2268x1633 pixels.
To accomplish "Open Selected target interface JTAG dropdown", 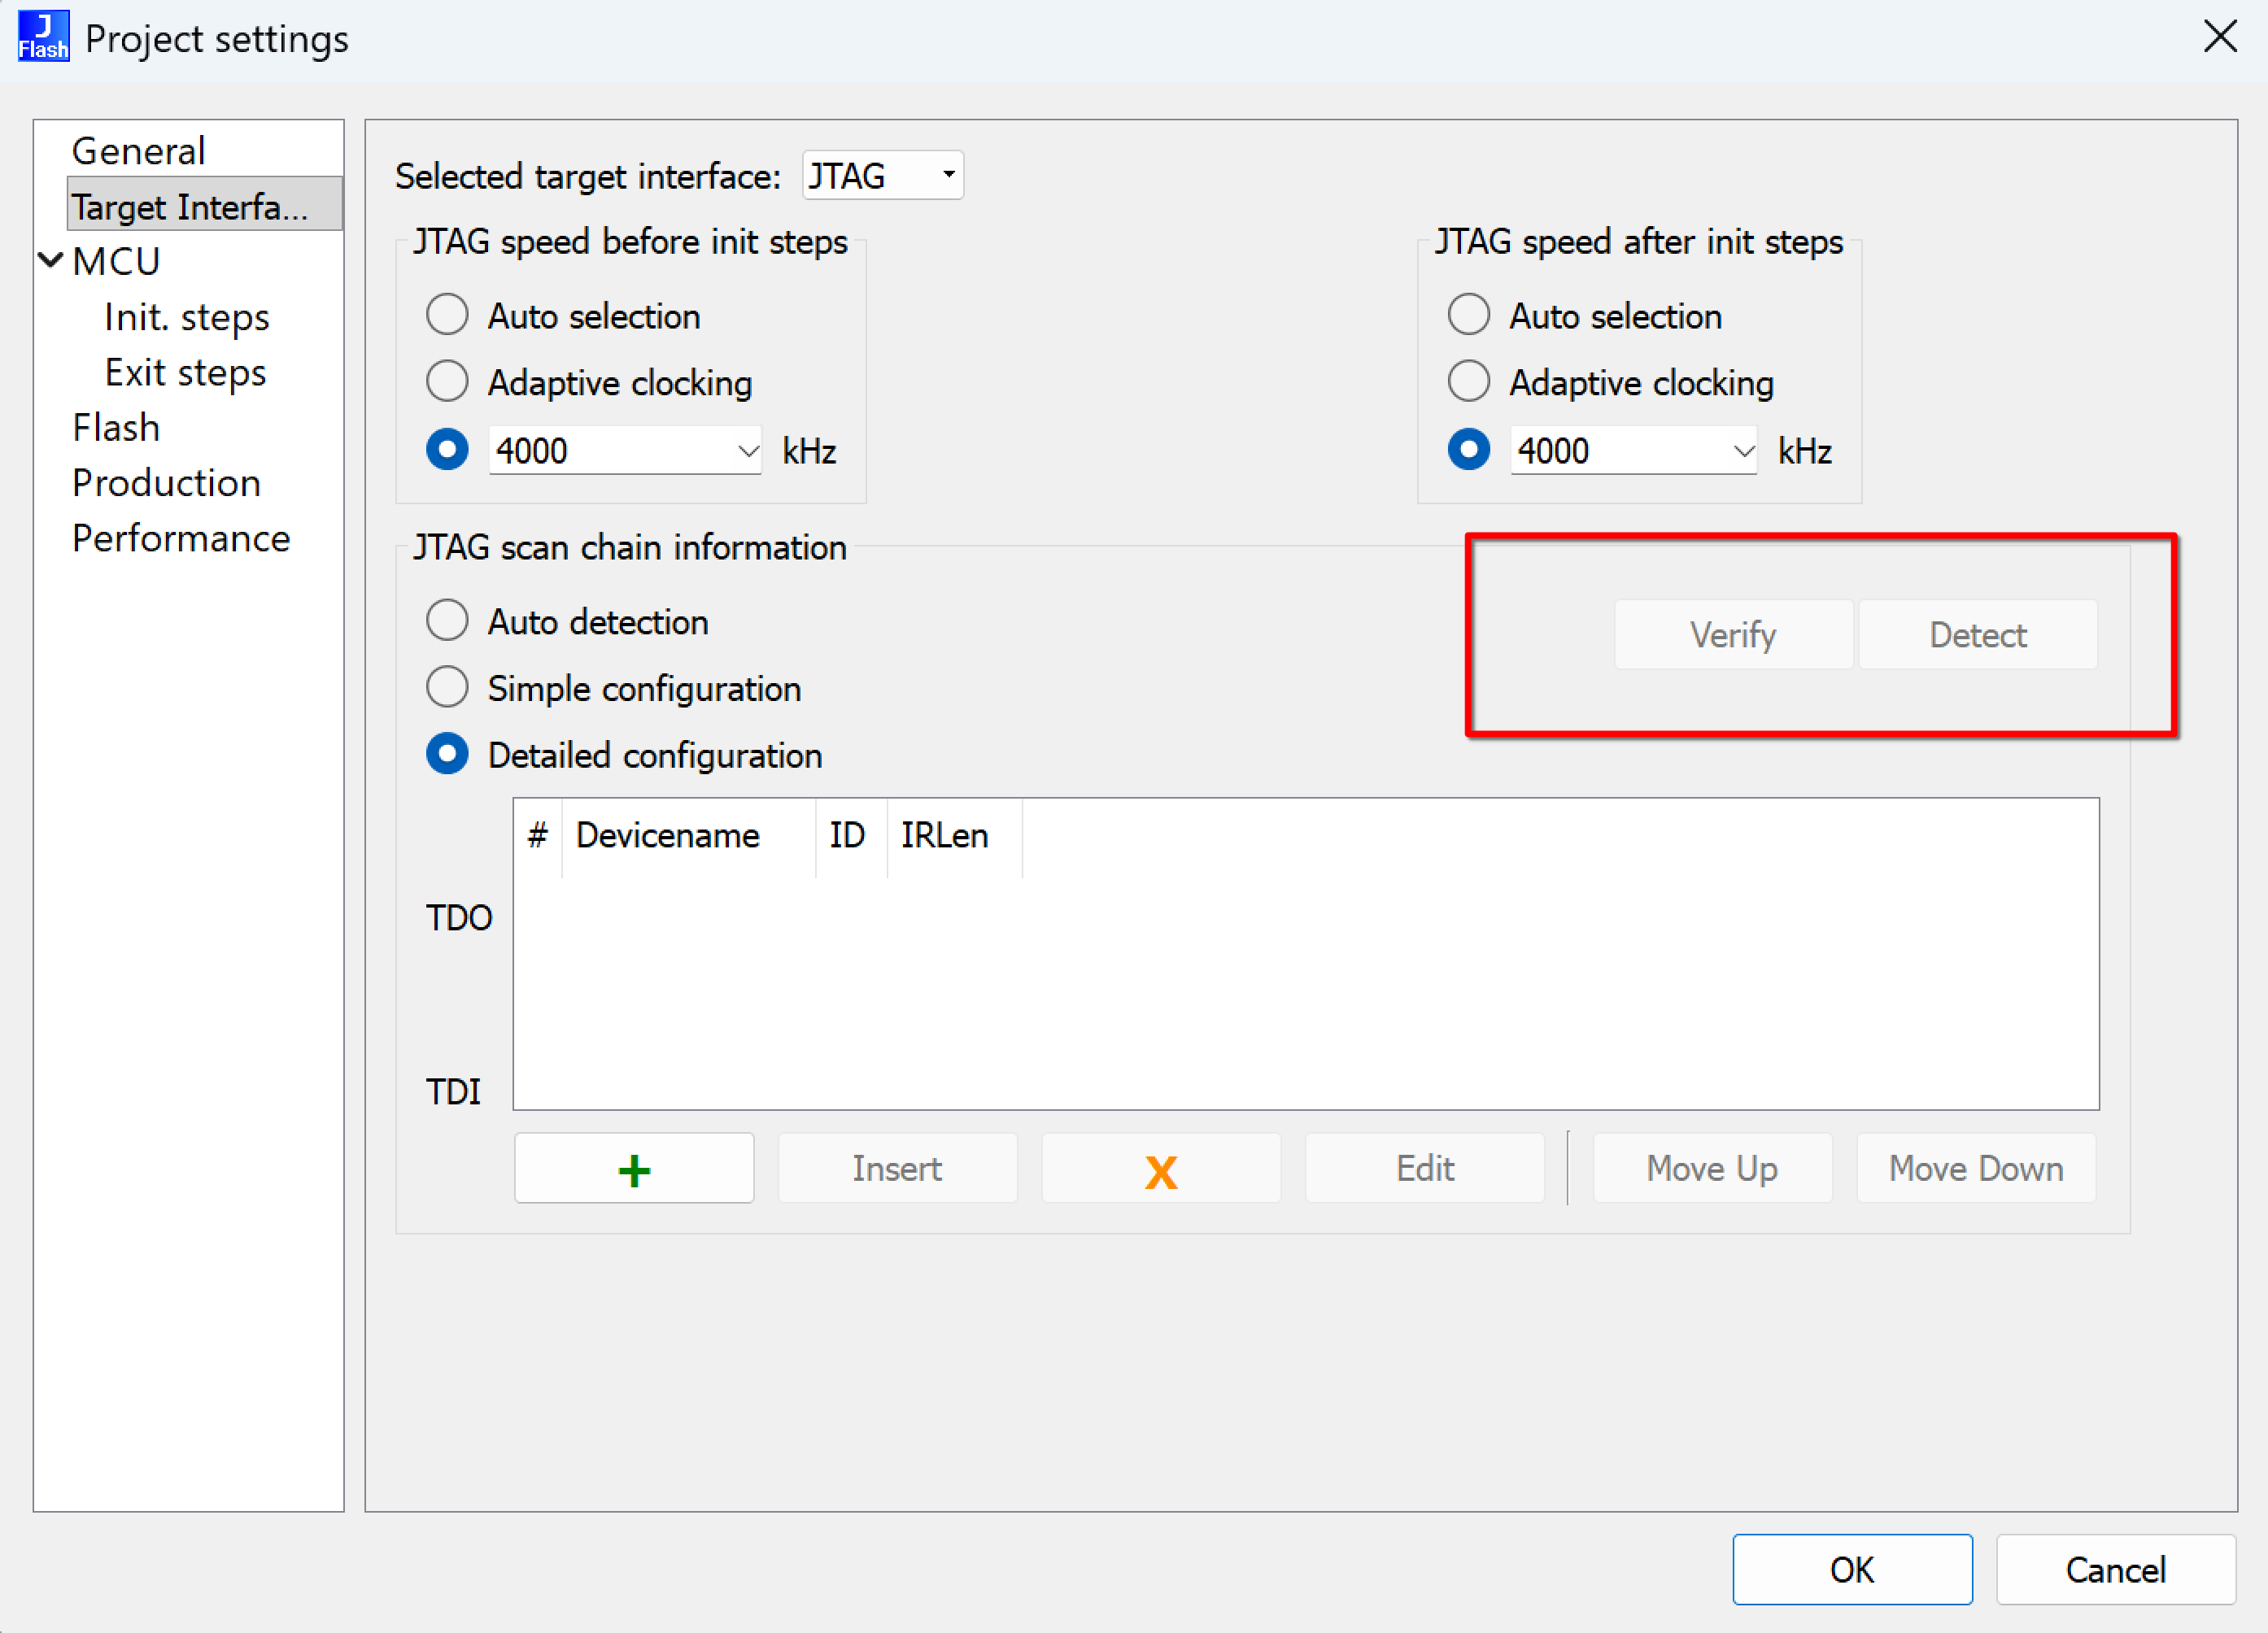I will 882,176.
